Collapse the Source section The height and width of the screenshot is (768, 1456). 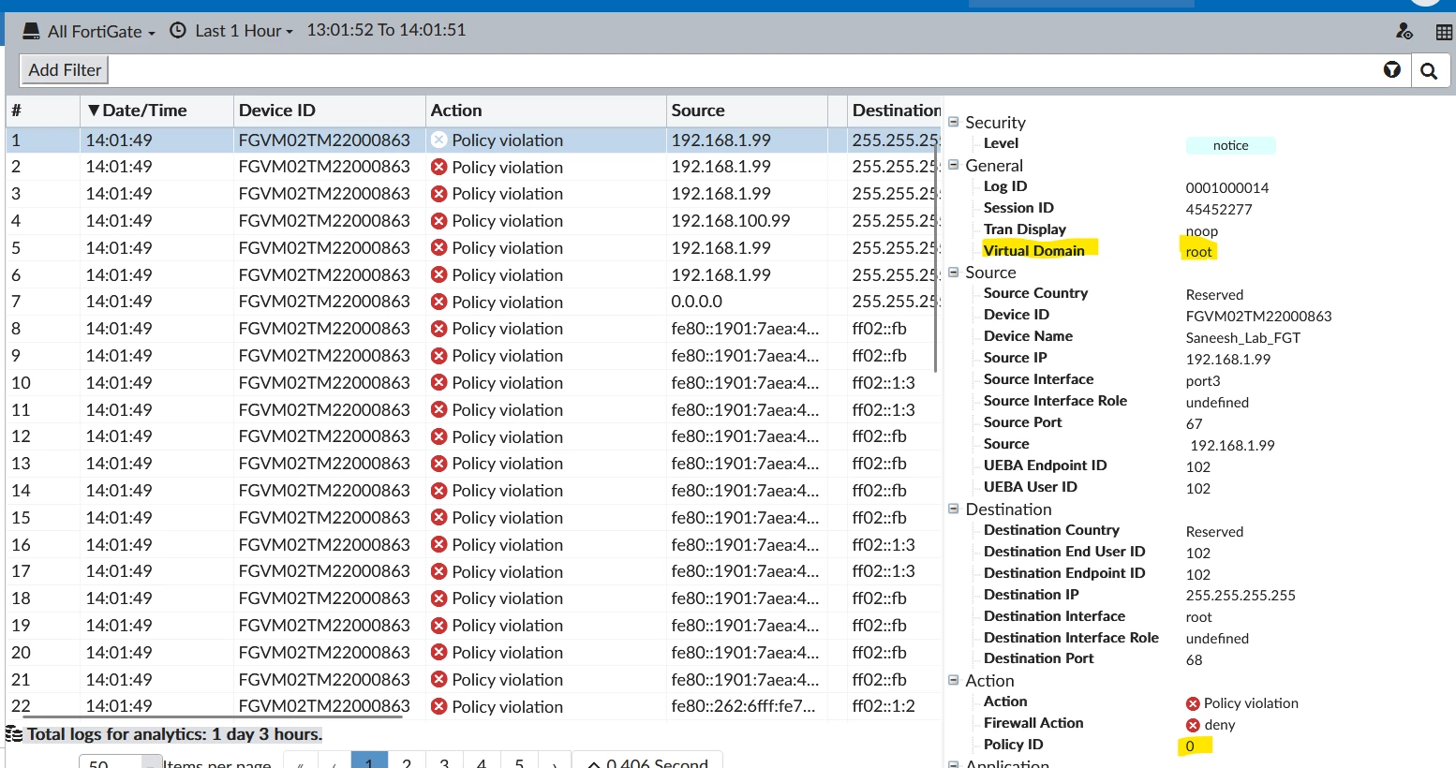(x=954, y=272)
